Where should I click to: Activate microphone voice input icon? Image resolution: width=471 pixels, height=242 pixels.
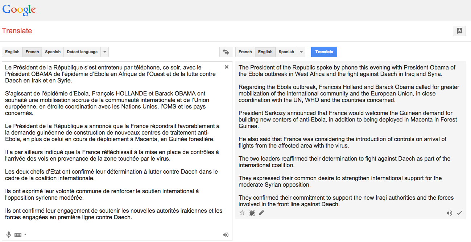pos(9,234)
